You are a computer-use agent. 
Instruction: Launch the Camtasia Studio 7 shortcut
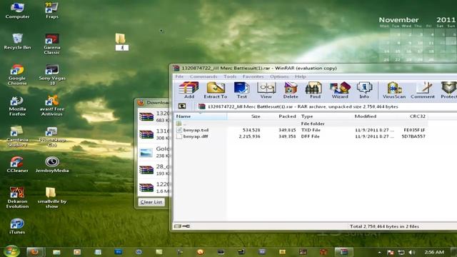coord(17,136)
